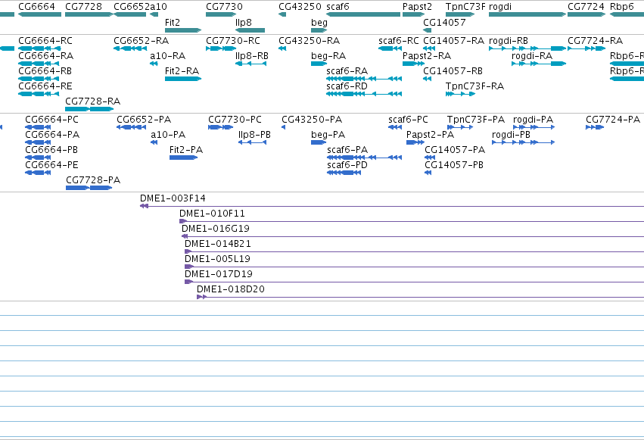This screenshot has width=644, height=440.
Task: Click the beg gene glyph
Action: click(x=319, y=30)
